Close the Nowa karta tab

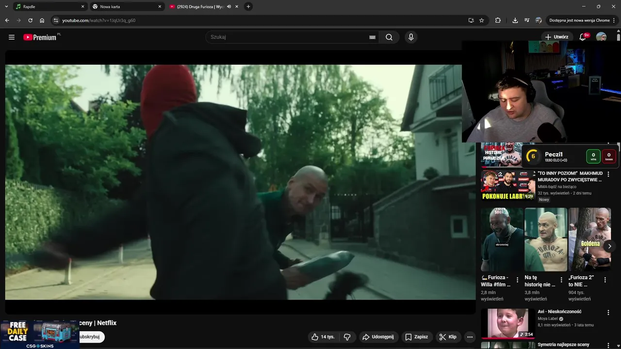tap(160, 7)
